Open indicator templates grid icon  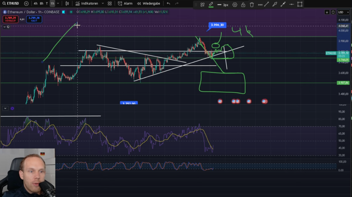110,3
